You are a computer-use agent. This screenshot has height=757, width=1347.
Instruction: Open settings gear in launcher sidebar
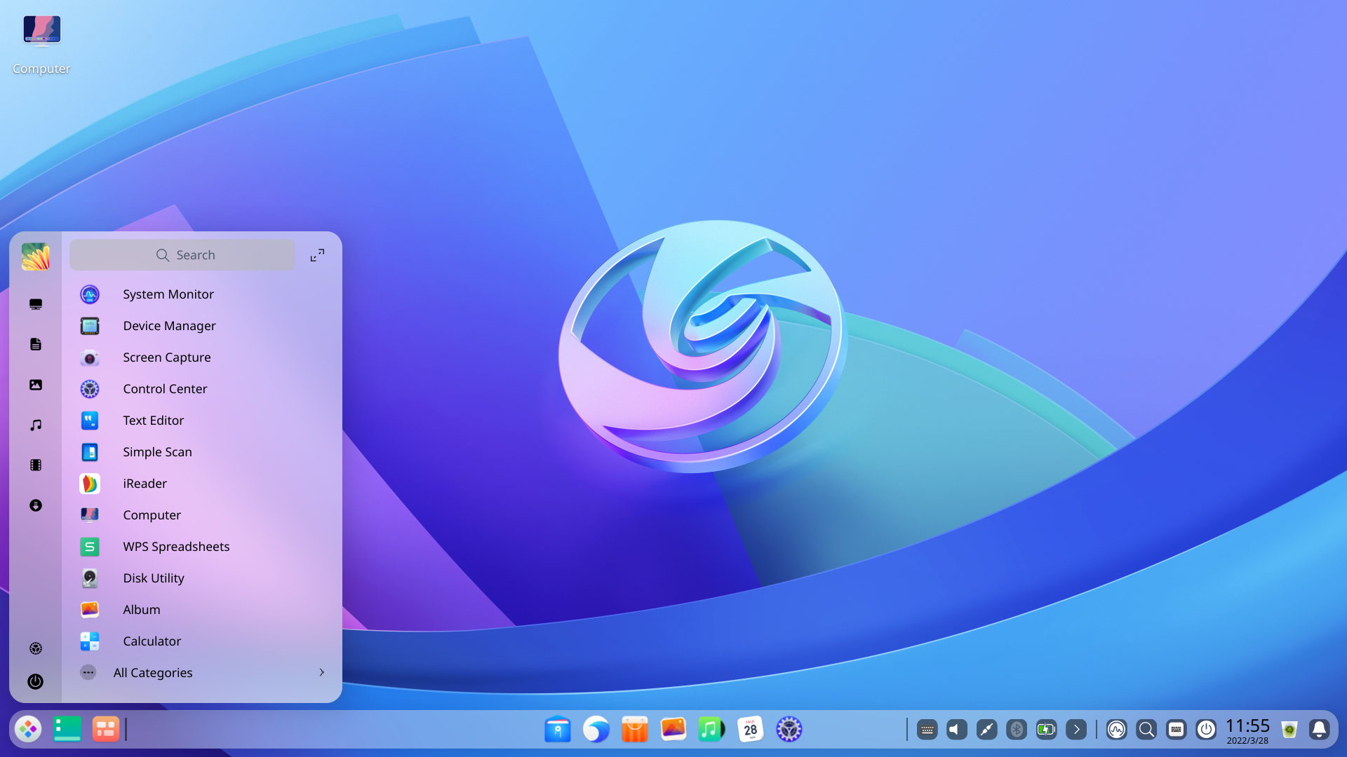36,648
